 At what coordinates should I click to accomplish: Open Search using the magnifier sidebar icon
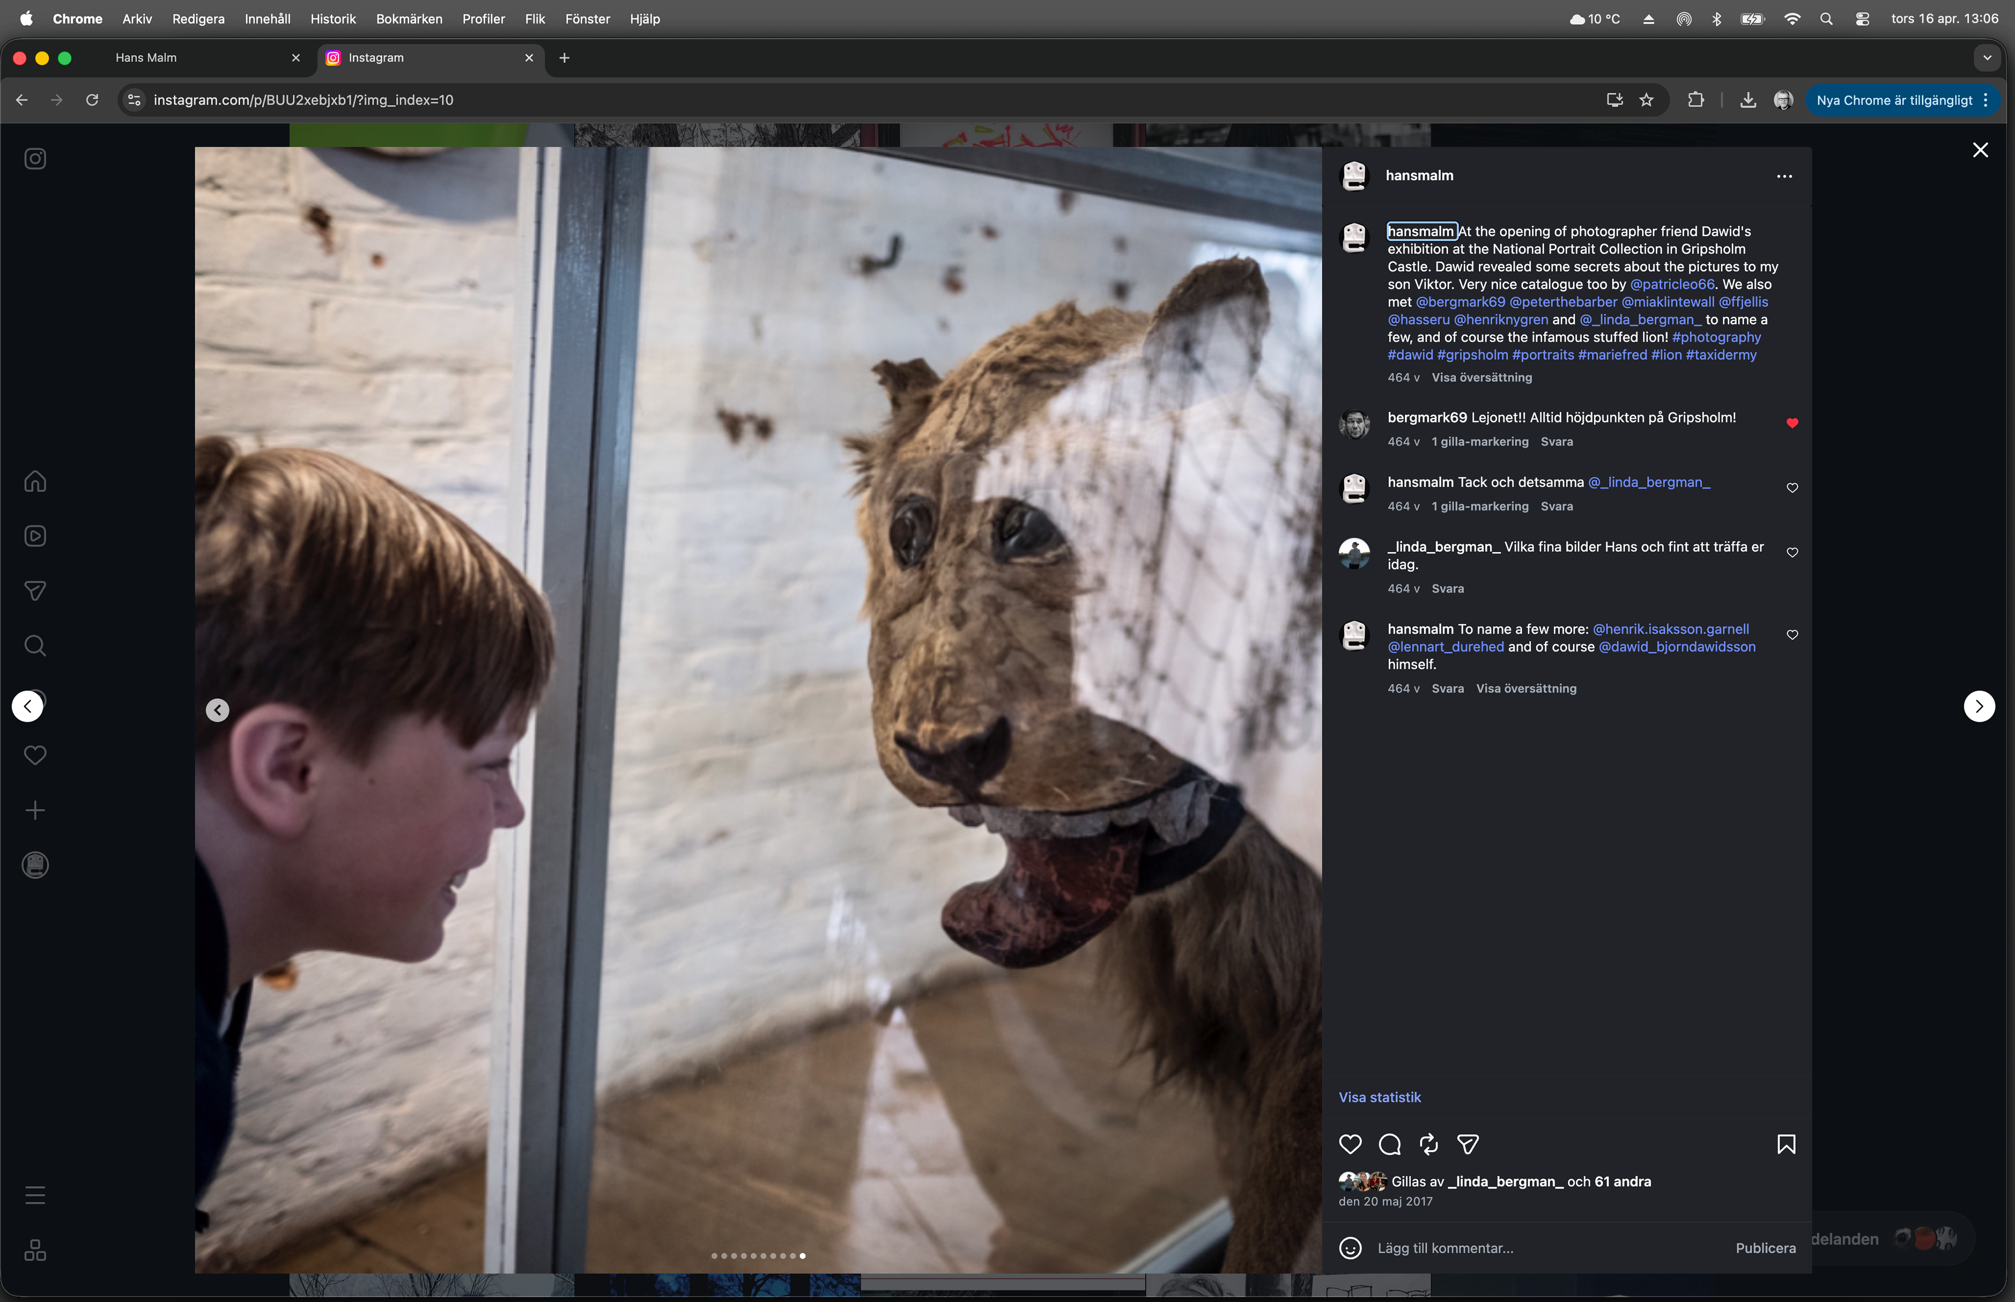(35, 646)
